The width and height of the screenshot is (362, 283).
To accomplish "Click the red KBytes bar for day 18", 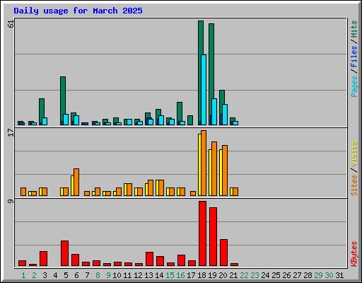I will (x=202, y=233).
